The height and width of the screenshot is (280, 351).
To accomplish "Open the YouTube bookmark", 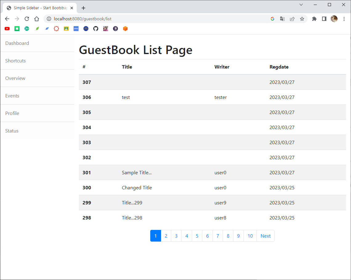I will (7, 29).
